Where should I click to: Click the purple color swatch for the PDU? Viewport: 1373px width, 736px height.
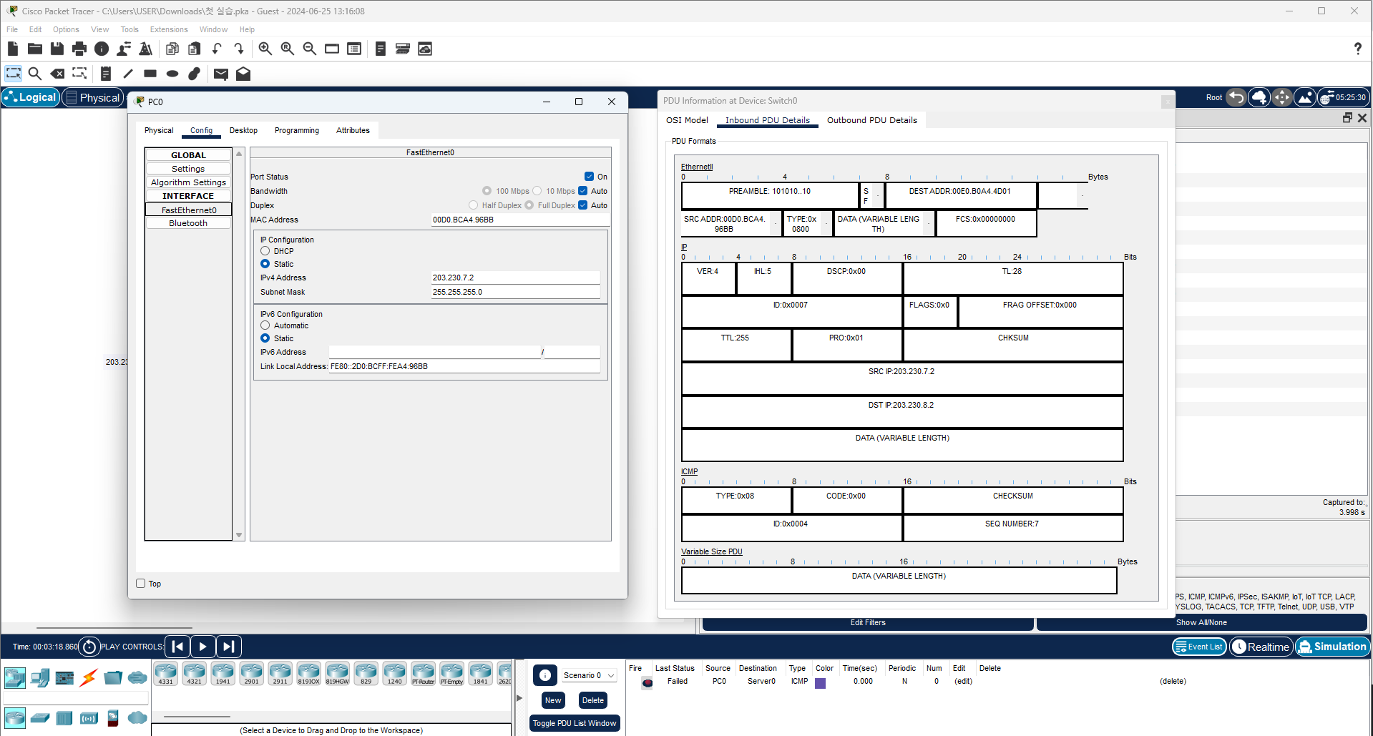coord(821,683)
